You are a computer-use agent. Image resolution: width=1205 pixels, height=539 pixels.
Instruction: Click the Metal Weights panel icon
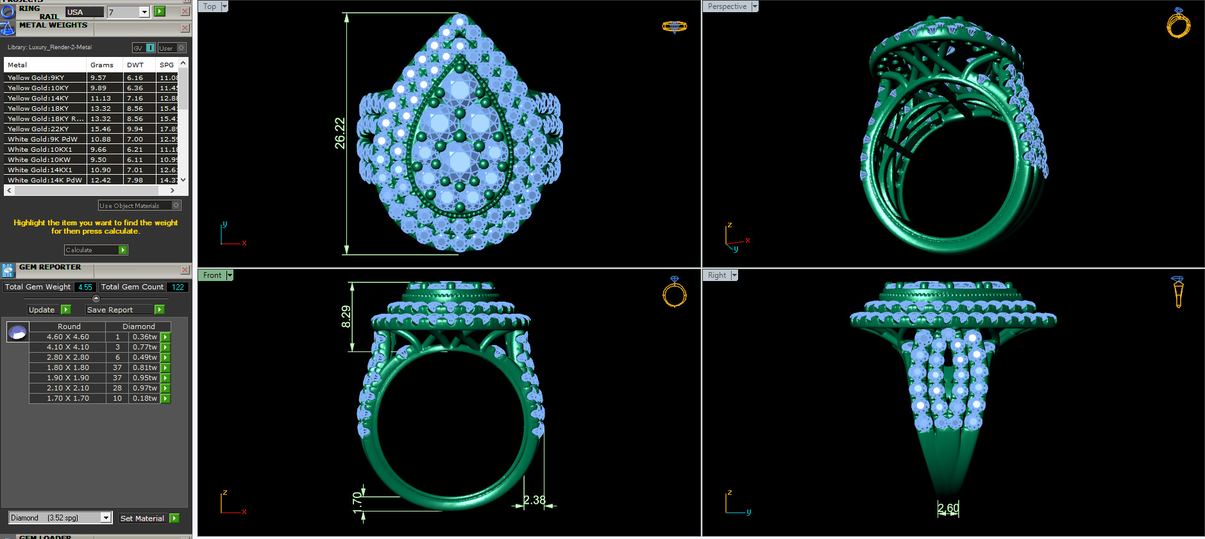(x=8, y=28)
